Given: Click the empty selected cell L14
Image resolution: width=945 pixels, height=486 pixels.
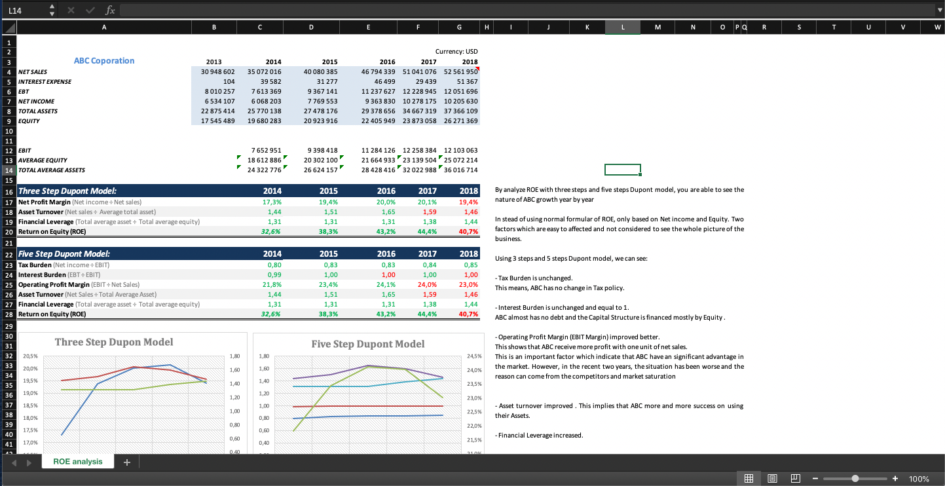Looking at the screenshot, I should (x=623, y=170).
